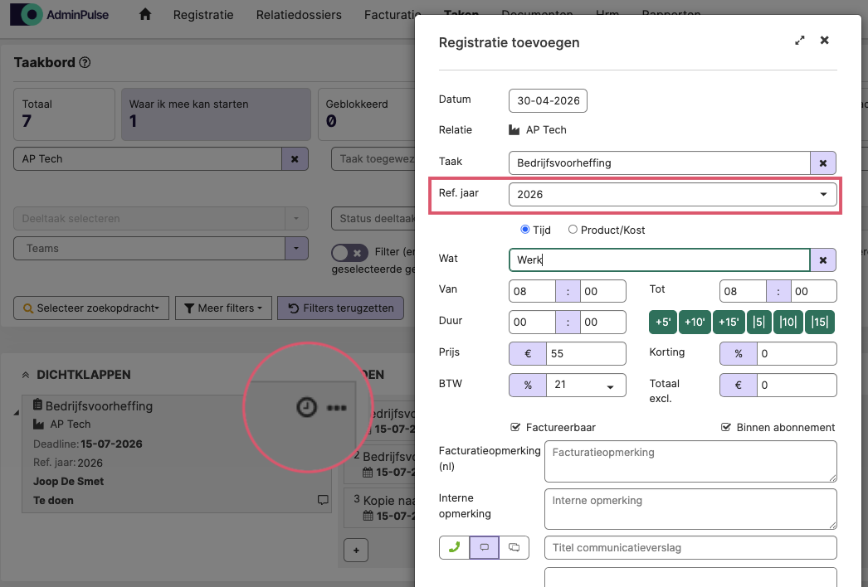Clear the Taak field Bedrijfsvoorheffing

pyautogui.click(x=823, y=163)
